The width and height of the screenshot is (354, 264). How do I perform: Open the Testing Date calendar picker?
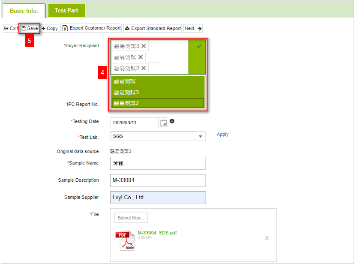click(x=163, y=123)
